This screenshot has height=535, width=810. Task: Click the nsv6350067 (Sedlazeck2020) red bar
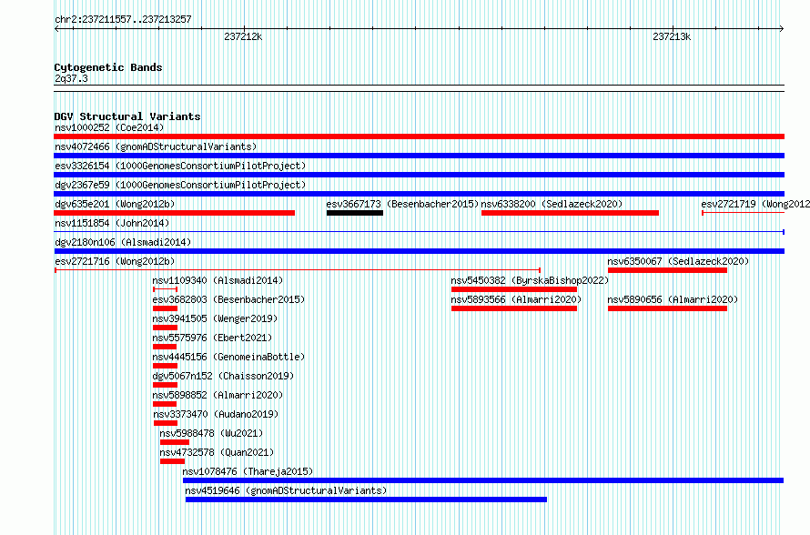coord(667,270)
